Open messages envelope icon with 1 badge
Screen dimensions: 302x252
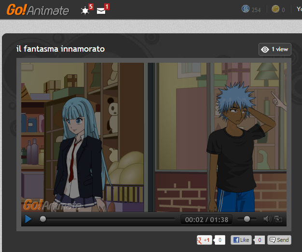point(103,9)
